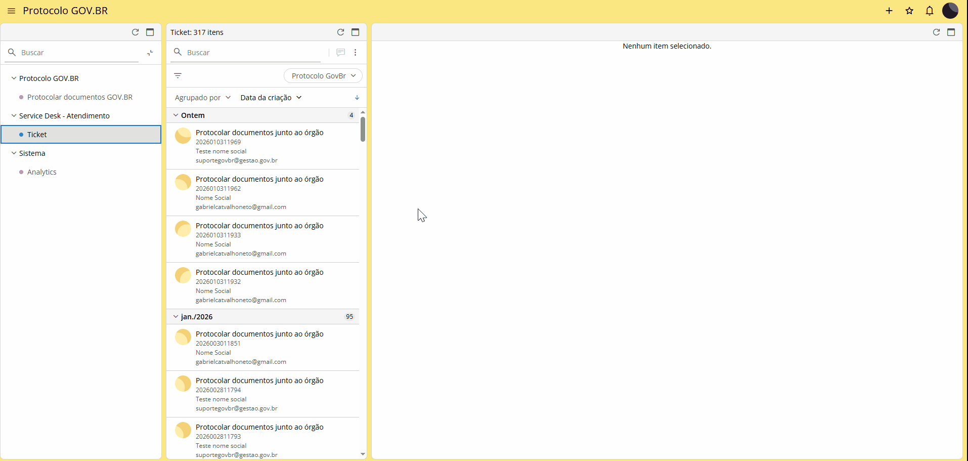Maximize the Ticket list panel

355,32
